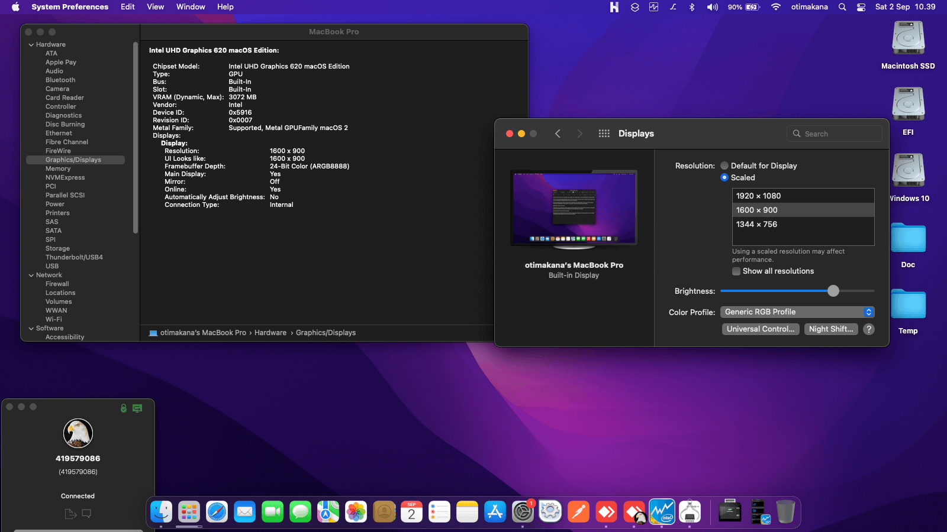Open the View menu
Image resolution: width=947 pixels, height=532 pixels.
[155, 7]
